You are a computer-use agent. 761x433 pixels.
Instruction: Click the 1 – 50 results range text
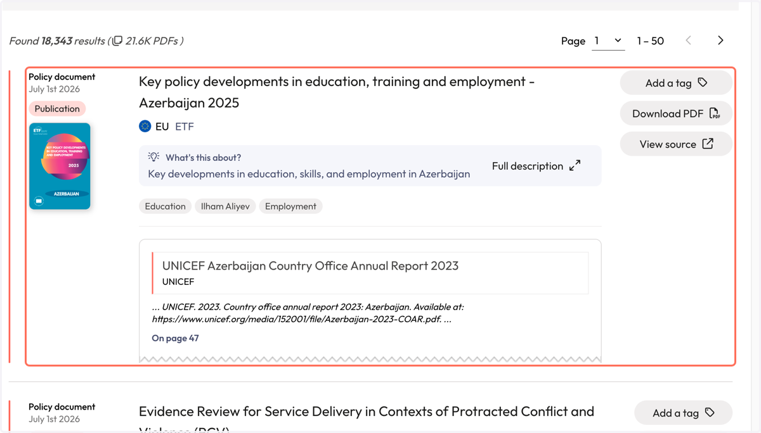(x=650, y=41)
